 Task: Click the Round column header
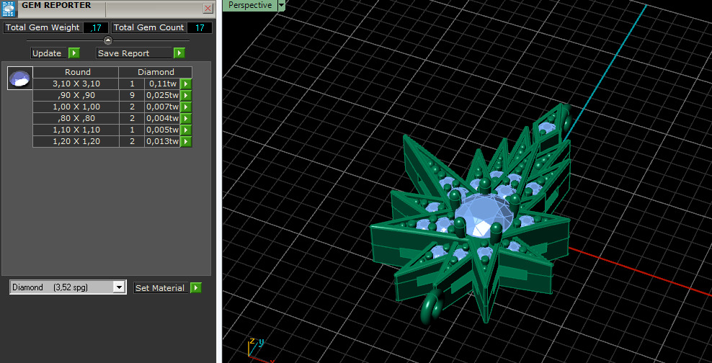pyautogui.click(x=76, y=72)
